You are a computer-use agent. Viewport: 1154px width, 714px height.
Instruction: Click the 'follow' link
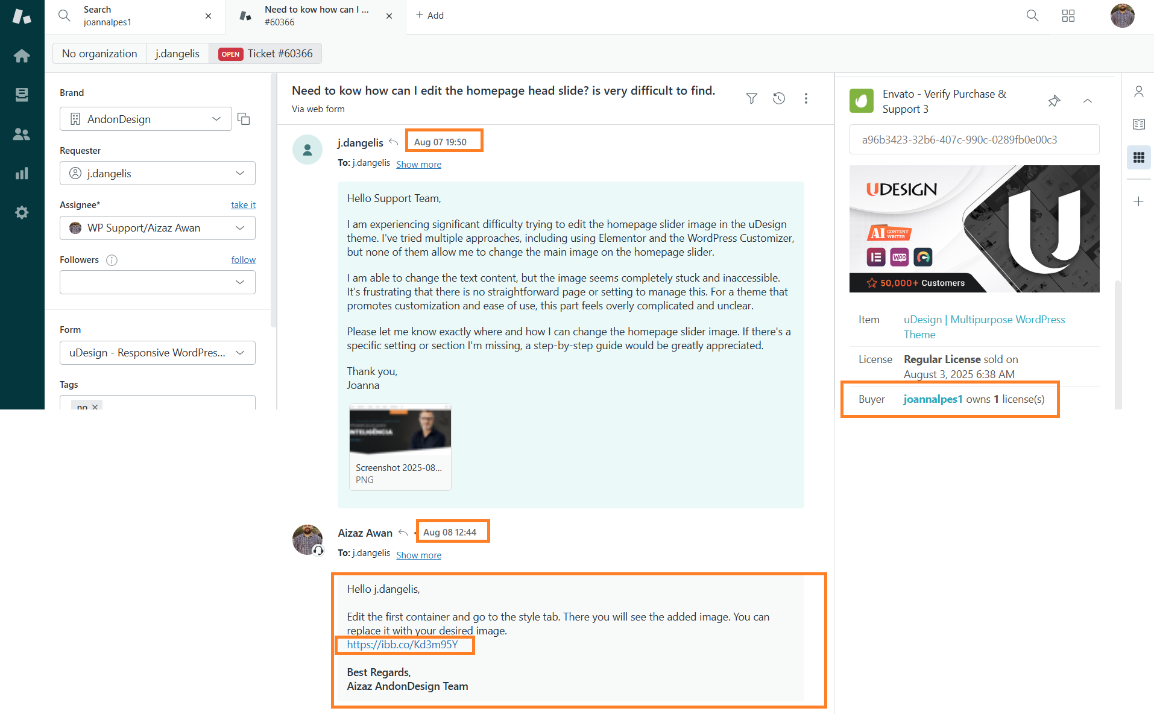[243, 260]
